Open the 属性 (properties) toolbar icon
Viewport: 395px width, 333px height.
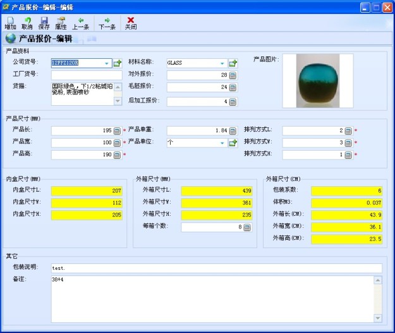pos(61,23)
